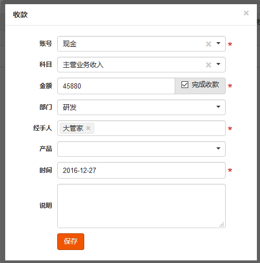260x263 pixels.
Task: Open the 账号 dropdown arrow
Action: pyautogui.click(x=218, y=43)
